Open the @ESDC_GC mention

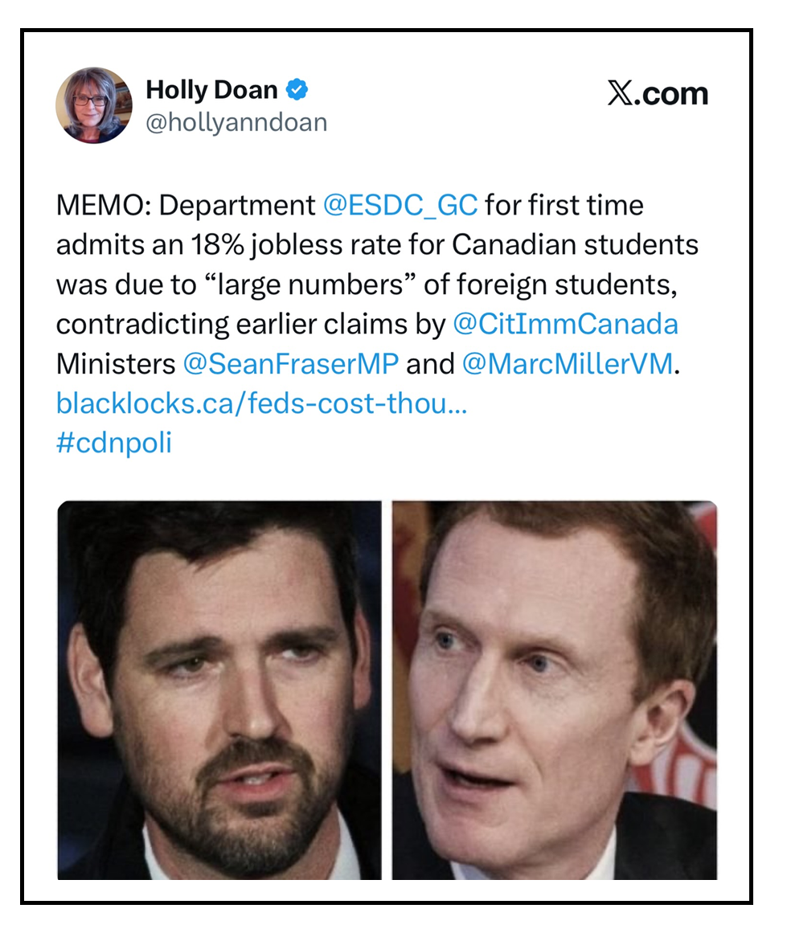click(400, 206)
